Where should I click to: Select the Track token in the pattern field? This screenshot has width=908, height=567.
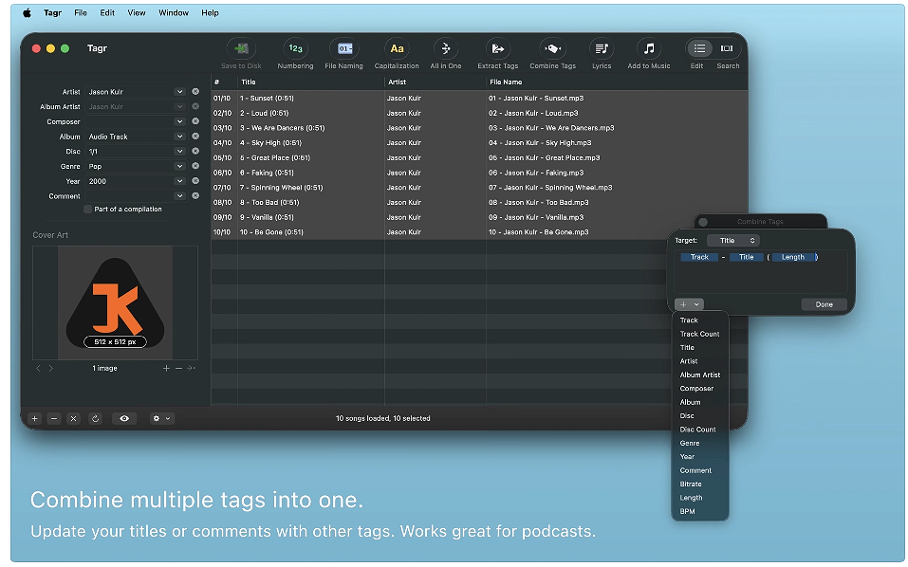[x=699, y=257]
